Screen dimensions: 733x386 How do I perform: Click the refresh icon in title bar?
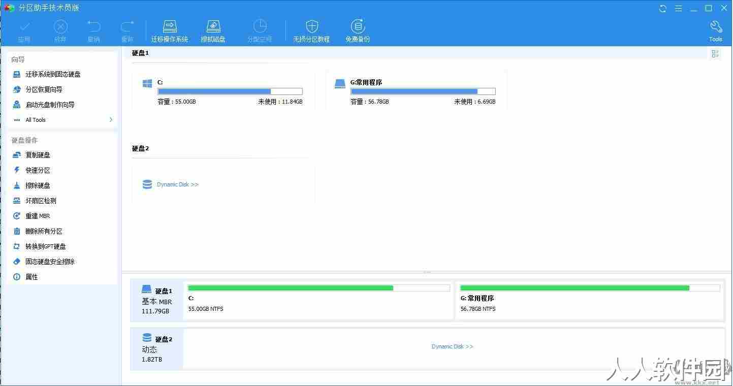click(663, 8)
